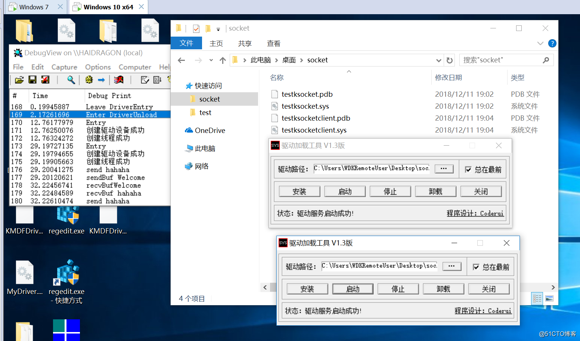Screen dimensions: 580x341
Task: Click 关闭 in the lower driver loader
Action: click(x=489, y=289)
